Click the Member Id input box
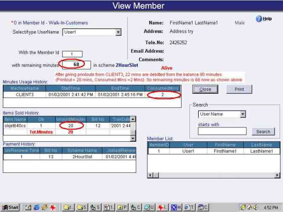Viewport: 283px width, 212px height. (x=72, y=54)
